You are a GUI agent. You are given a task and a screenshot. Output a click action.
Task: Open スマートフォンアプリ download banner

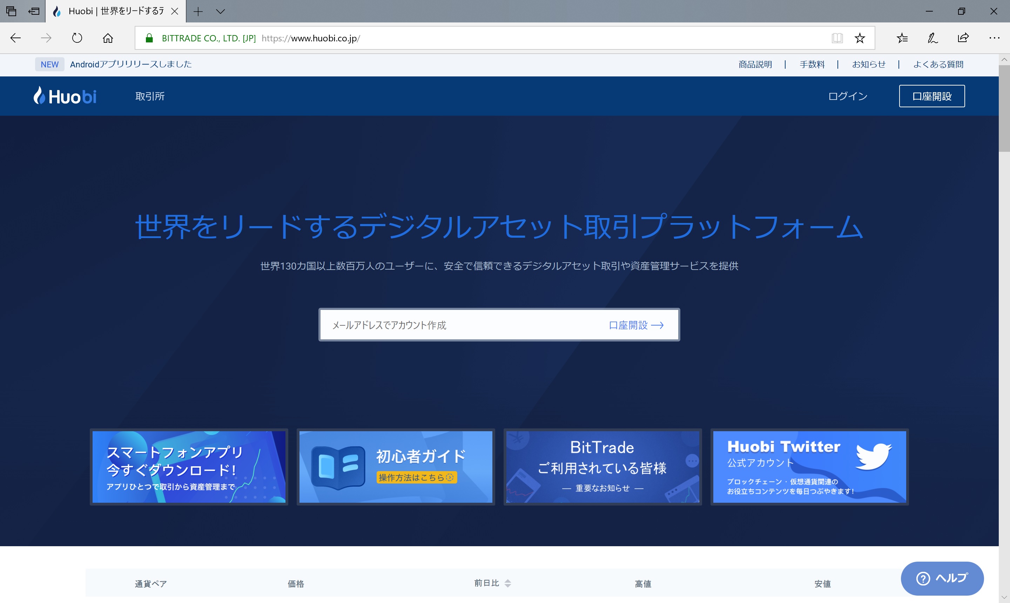tap(189, 467)
